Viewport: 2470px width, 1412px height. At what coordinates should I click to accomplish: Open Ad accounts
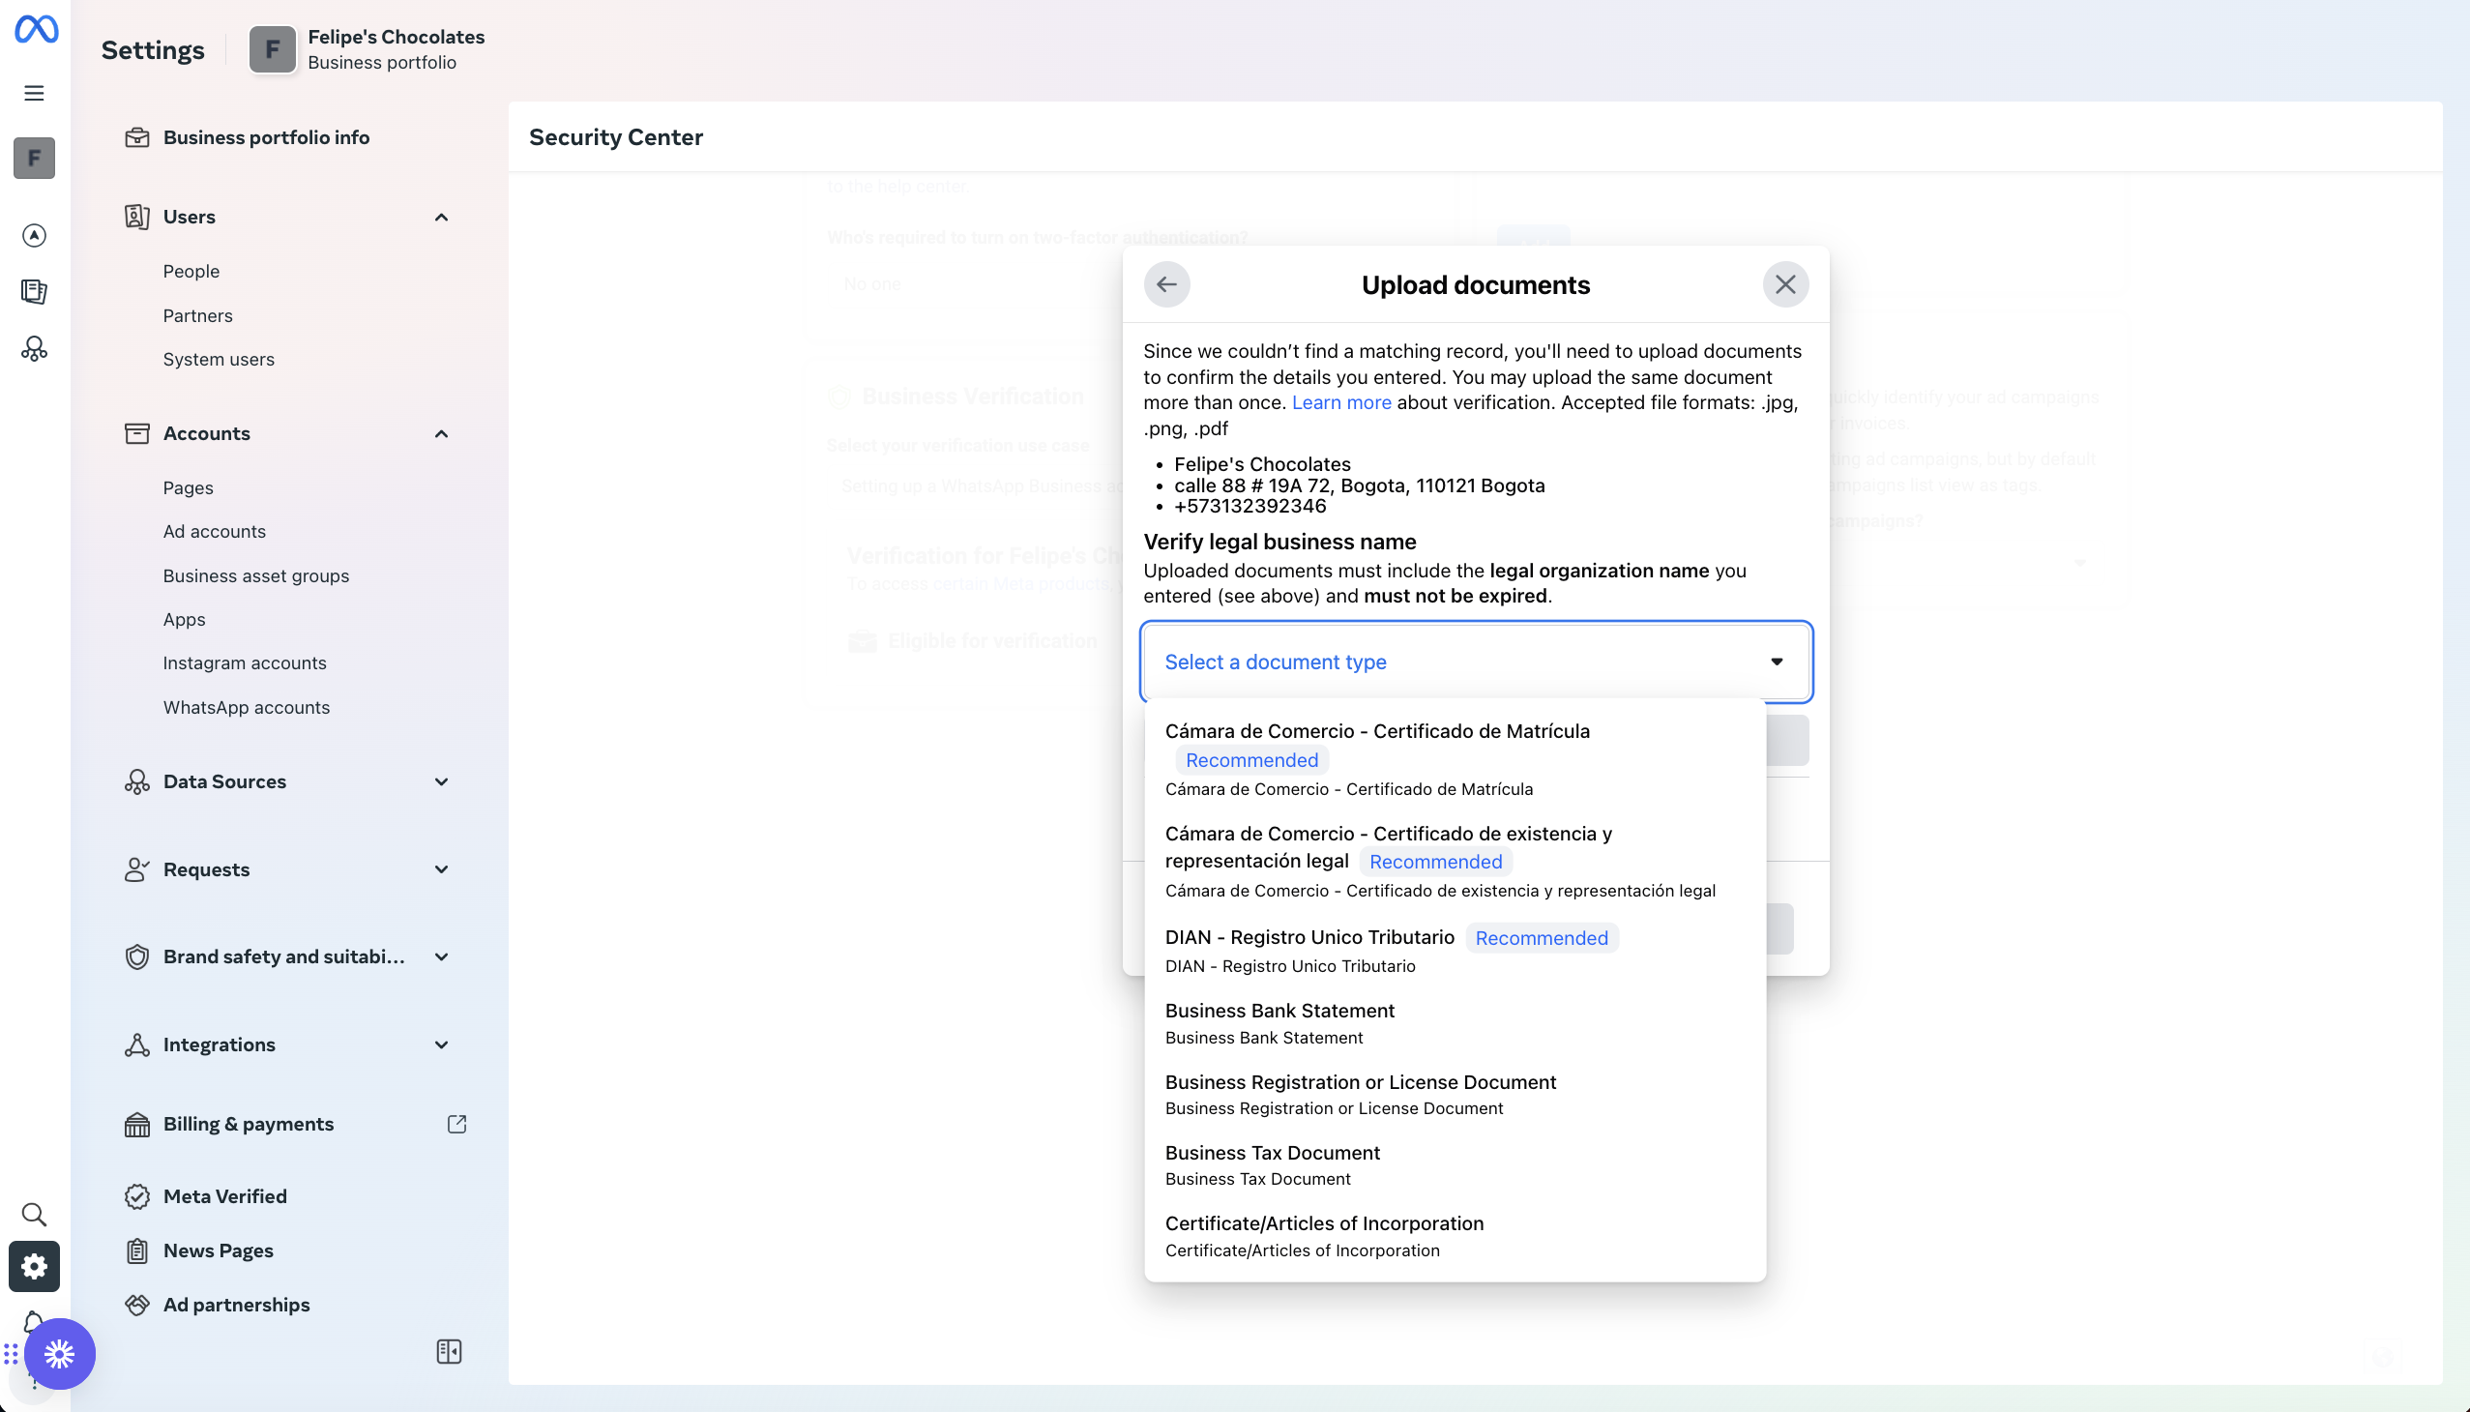215,532
